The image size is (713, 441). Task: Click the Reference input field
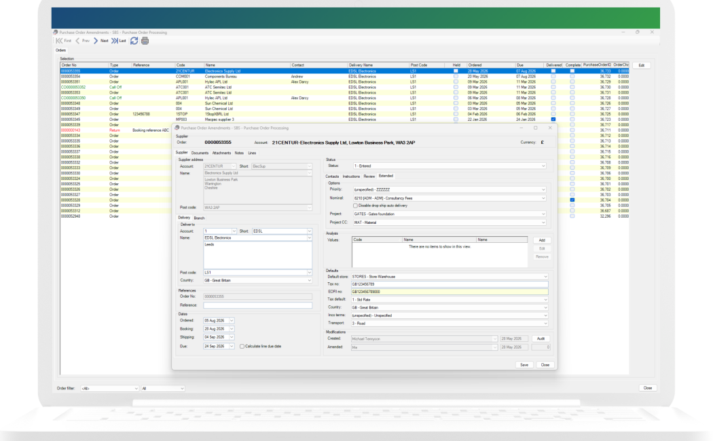click(258, 305)
